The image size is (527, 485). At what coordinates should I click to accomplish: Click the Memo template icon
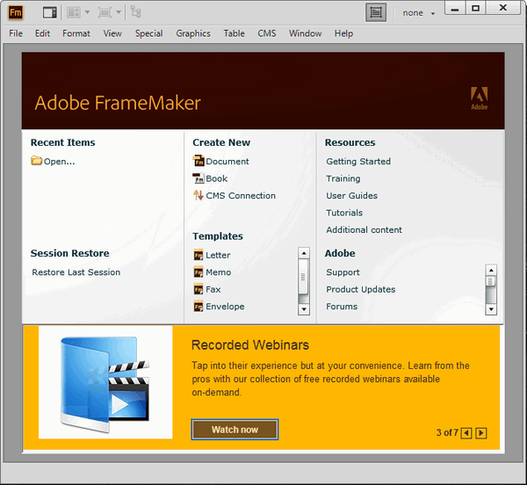tap(199, 271)
